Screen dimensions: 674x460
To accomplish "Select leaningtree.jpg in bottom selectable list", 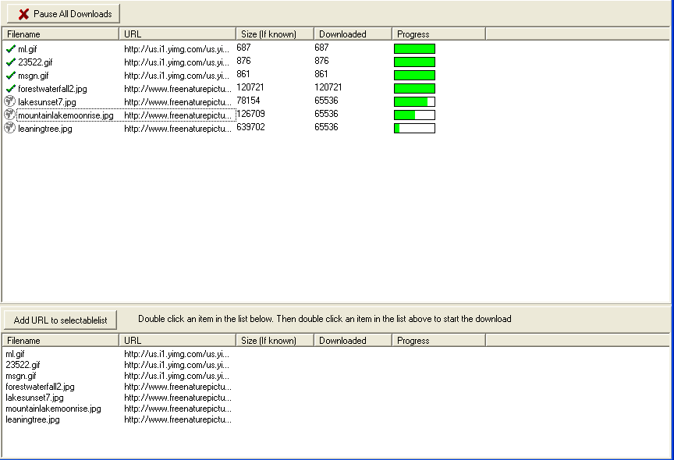I will (x=33, y=419).
